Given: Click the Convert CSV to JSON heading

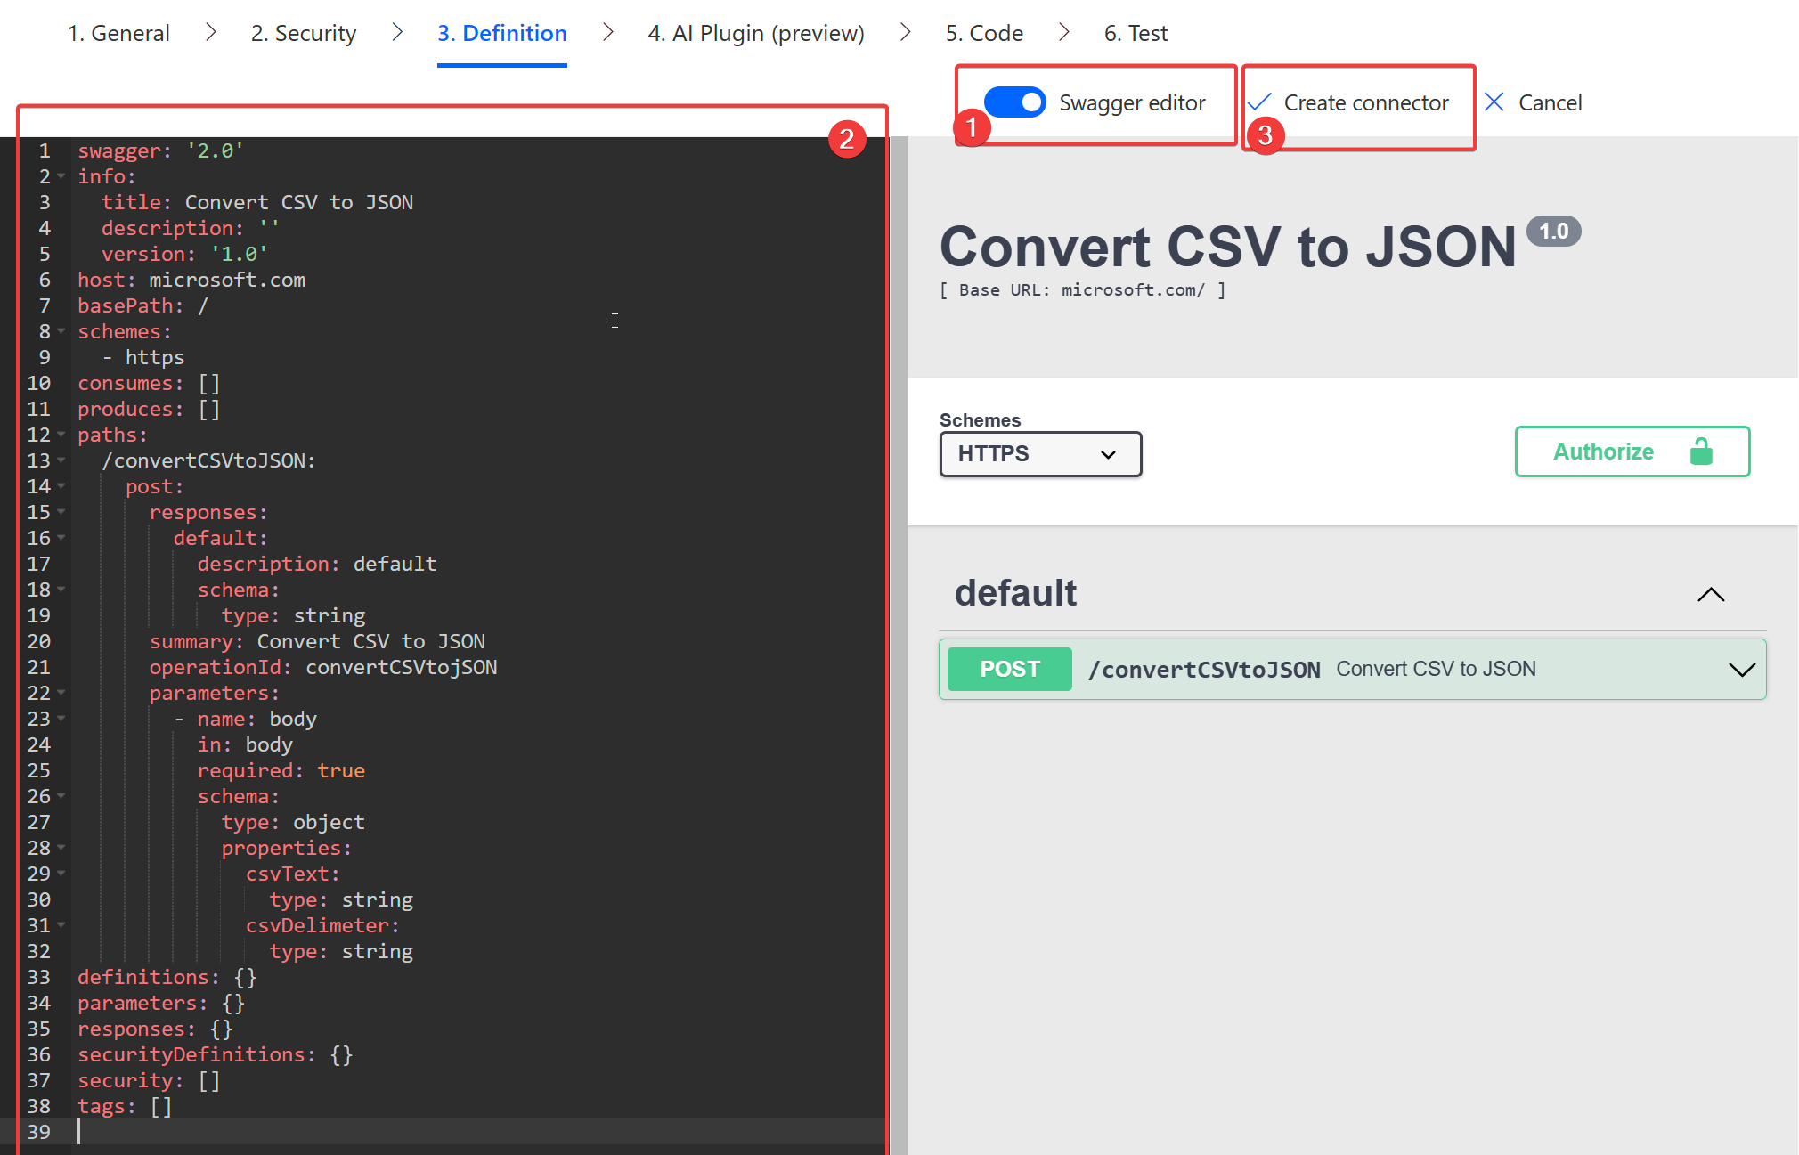Looking at the screenshot, I should (1228, 247).
